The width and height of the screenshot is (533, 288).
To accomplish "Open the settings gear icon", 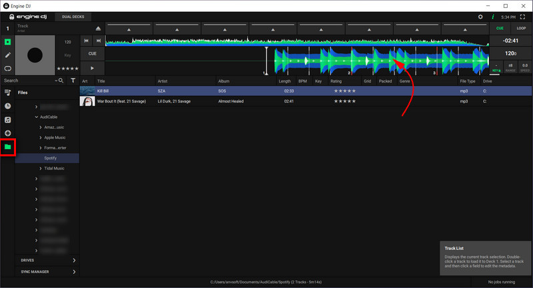I will [x=480, y=17].
